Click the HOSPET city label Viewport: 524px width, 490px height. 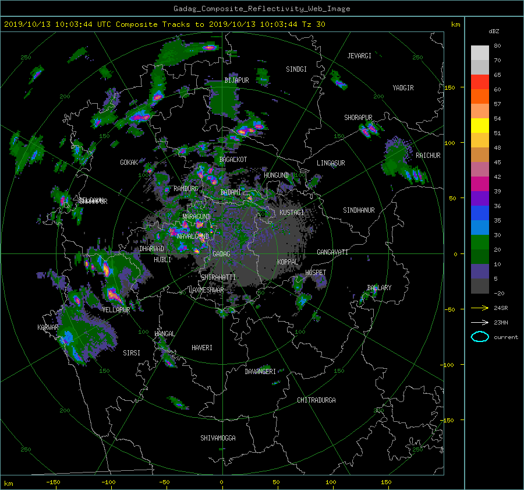(316, 273)
